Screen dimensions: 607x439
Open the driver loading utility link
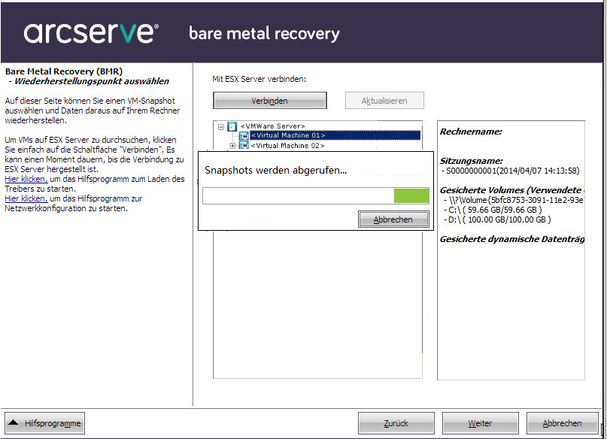click(x=26, y=179)
